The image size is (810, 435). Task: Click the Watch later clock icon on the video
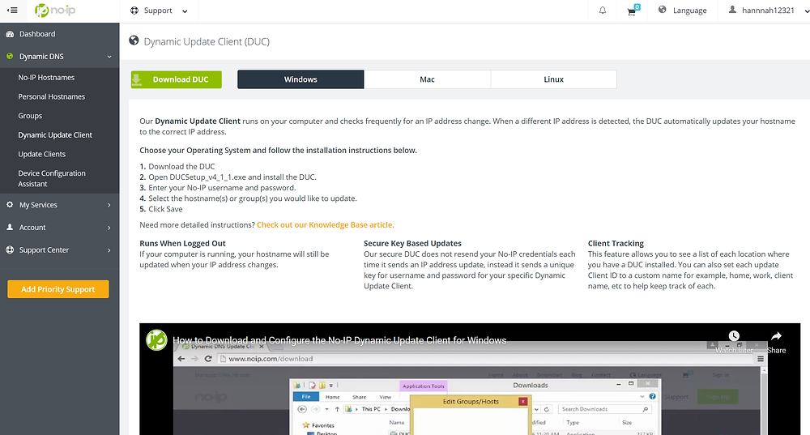pos(734,336)
